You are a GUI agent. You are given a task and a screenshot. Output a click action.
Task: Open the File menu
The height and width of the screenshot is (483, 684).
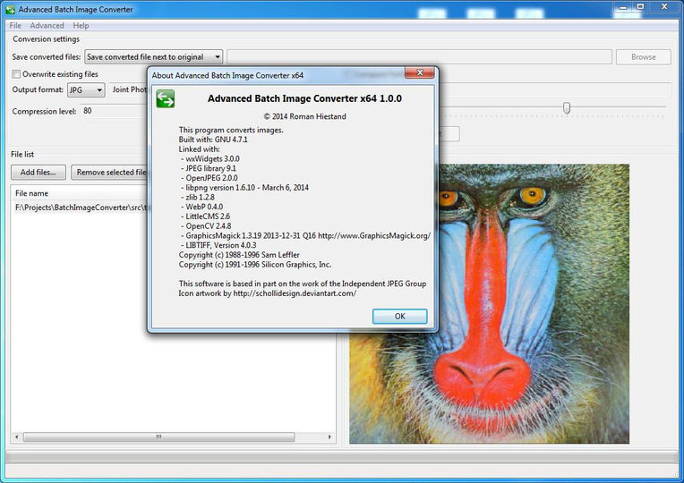(15, 26)
